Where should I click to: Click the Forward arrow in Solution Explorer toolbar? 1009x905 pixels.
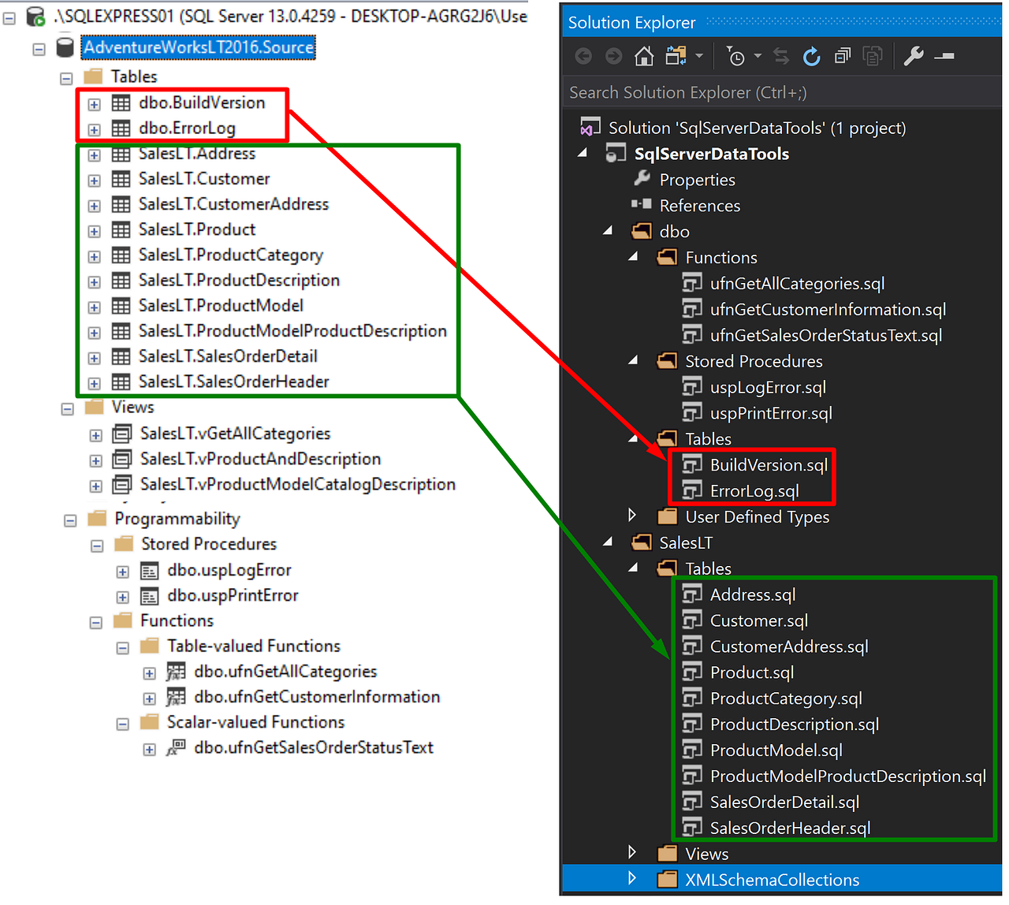[613, 56]
